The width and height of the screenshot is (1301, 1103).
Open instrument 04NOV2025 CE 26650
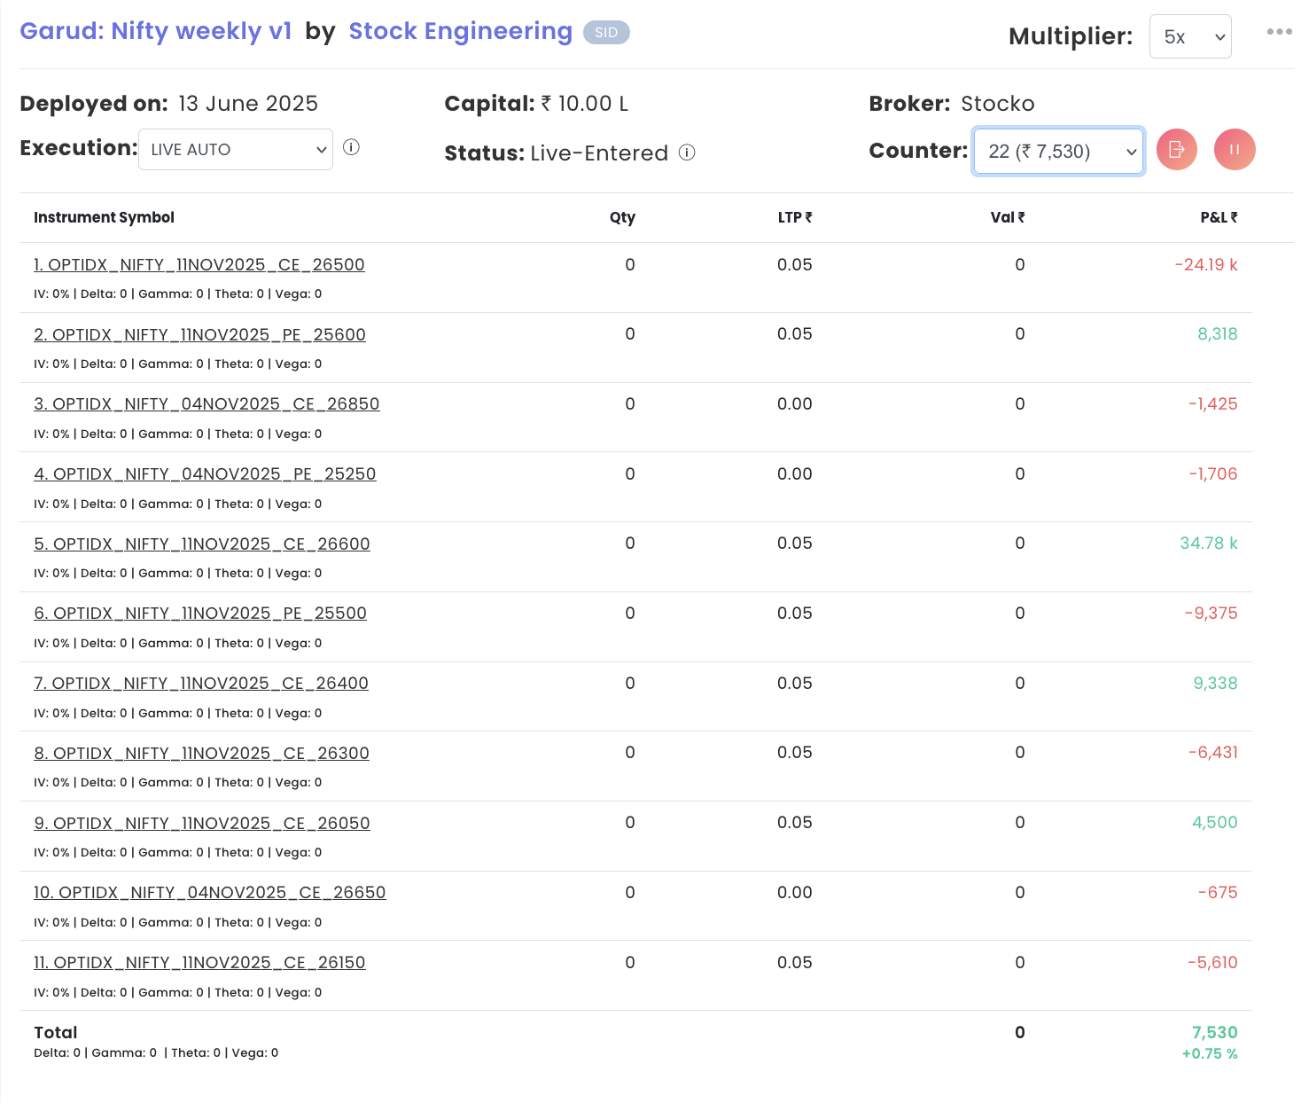point(210,893)
